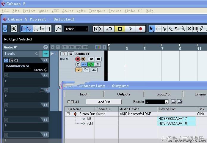Select the Time Warp tool
This screenshot has width=207, height=143.
195,29
